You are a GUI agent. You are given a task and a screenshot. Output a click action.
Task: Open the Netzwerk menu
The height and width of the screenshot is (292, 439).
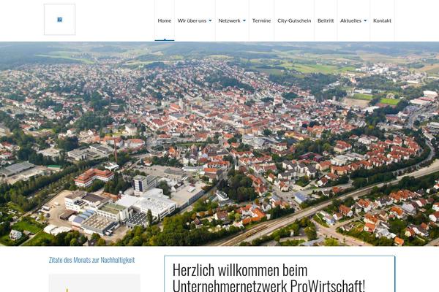[229, 20]
